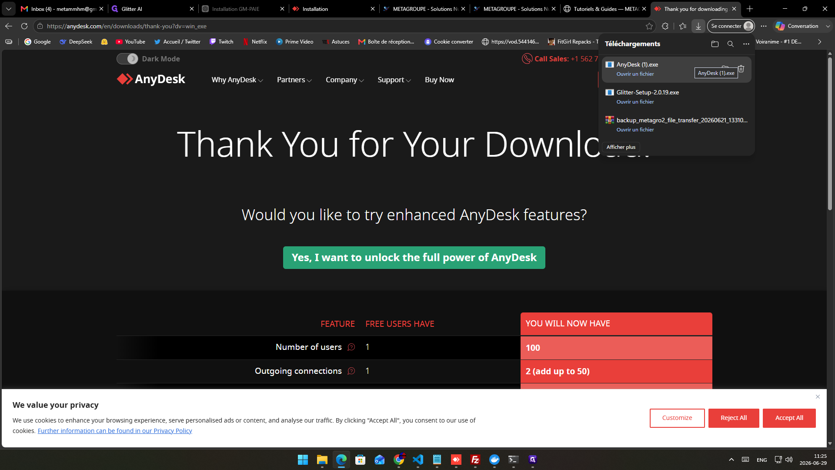This screenshot has height=470, width=835.
Task: Open AnyDesk app from the taskbar
Action: click(456, 460)
